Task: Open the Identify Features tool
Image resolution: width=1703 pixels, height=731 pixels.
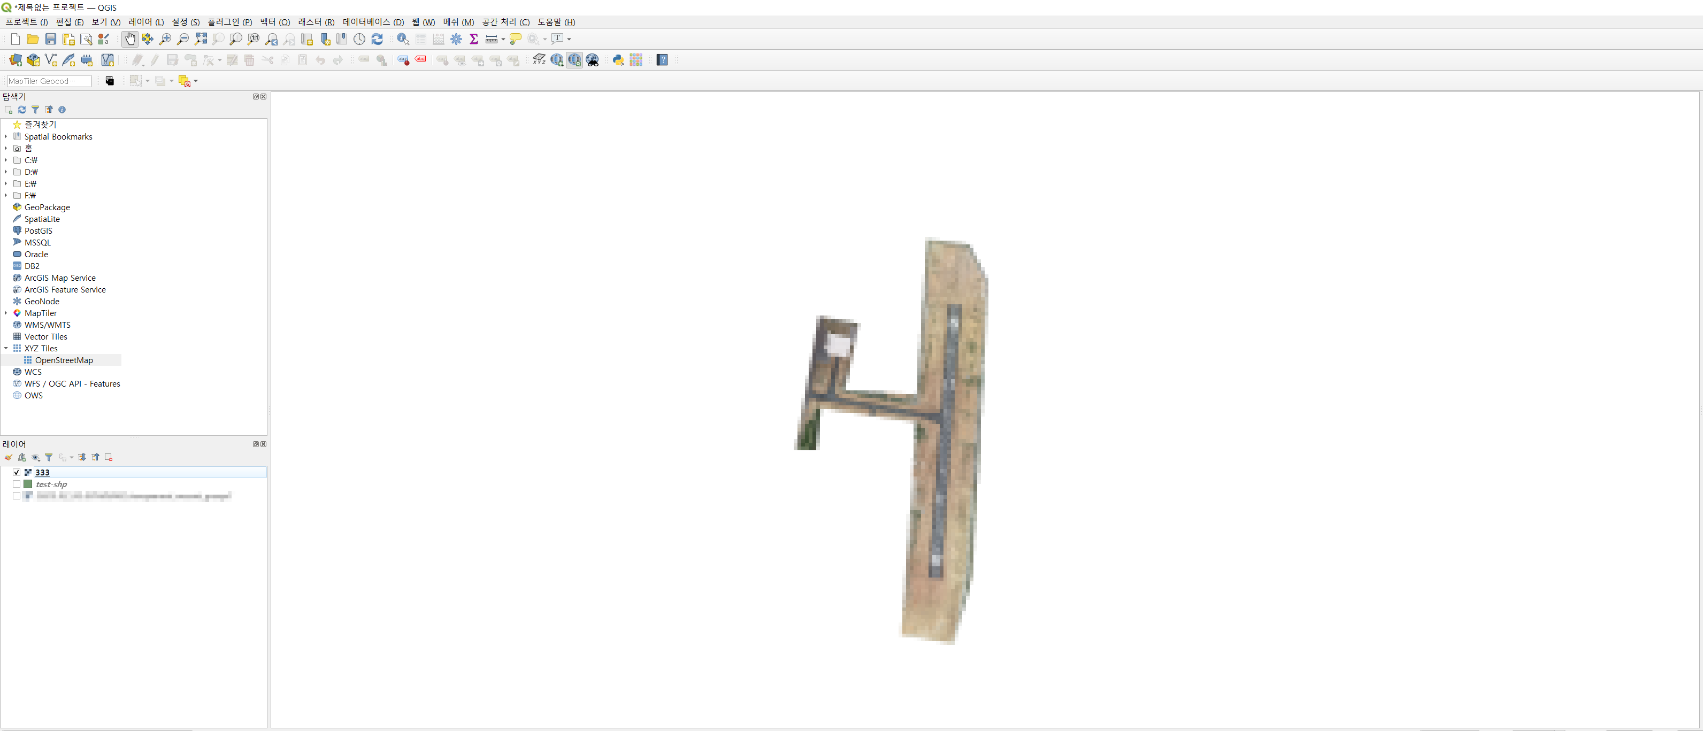Action: (402, 39)
